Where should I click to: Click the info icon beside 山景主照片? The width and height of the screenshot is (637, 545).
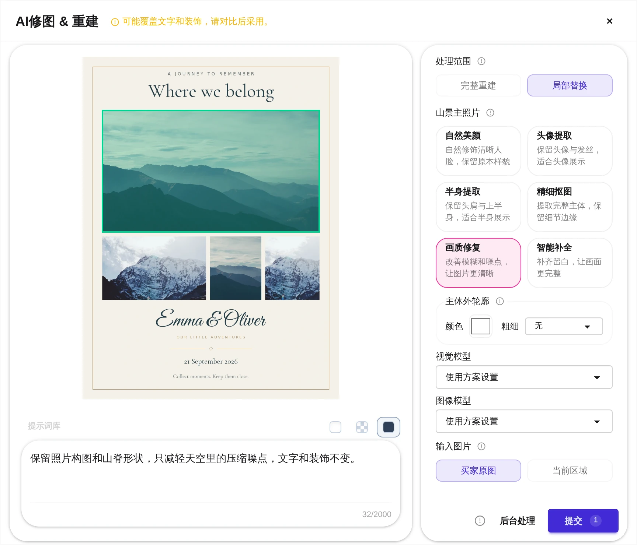coord(490,113)
